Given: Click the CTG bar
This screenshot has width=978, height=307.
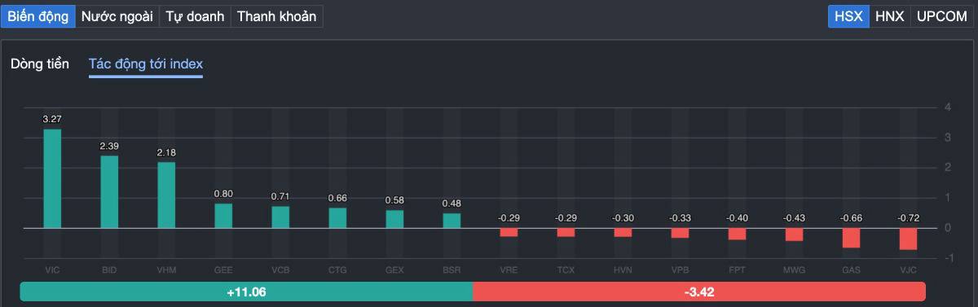Looking at the screenshot, I should [337, 218].
